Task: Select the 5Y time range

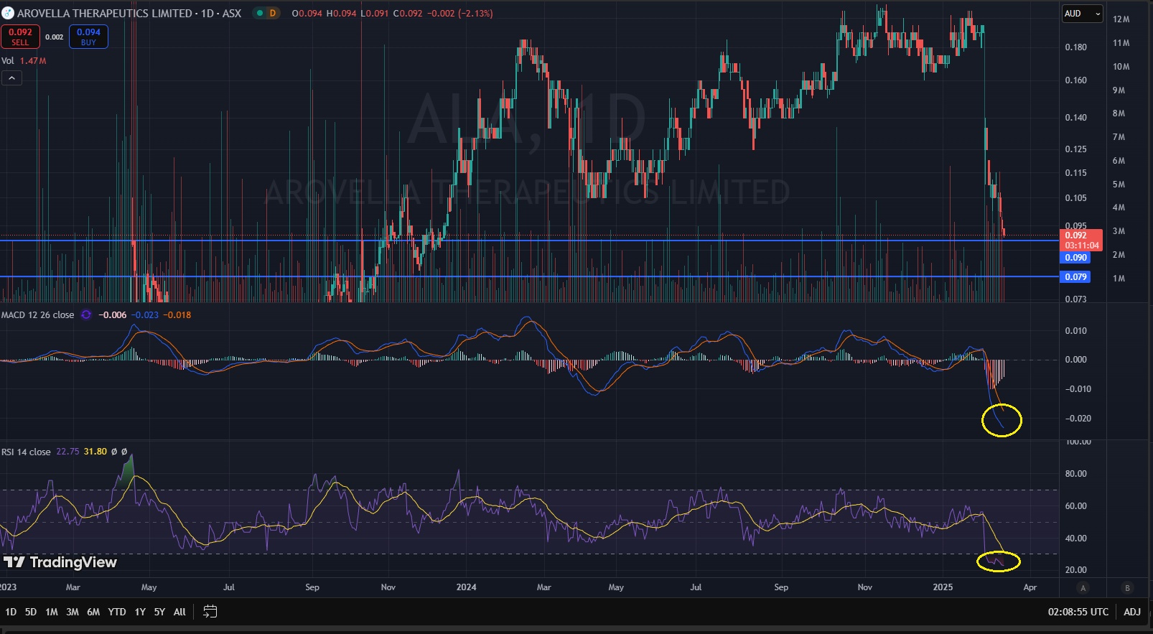Action: point(159,612)
